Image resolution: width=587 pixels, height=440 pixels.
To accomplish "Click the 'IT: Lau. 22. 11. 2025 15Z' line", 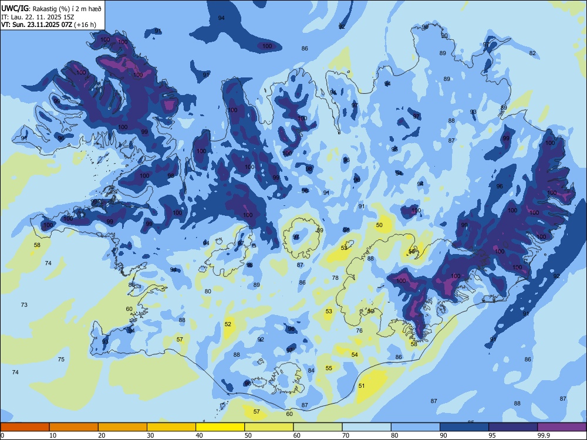I will pos(38,17).
